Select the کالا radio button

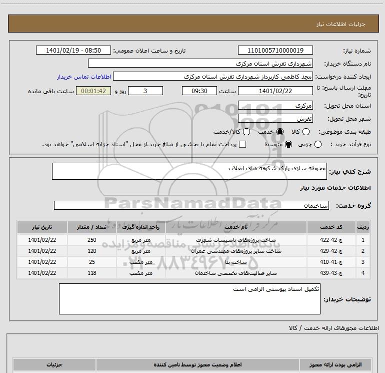305,132
